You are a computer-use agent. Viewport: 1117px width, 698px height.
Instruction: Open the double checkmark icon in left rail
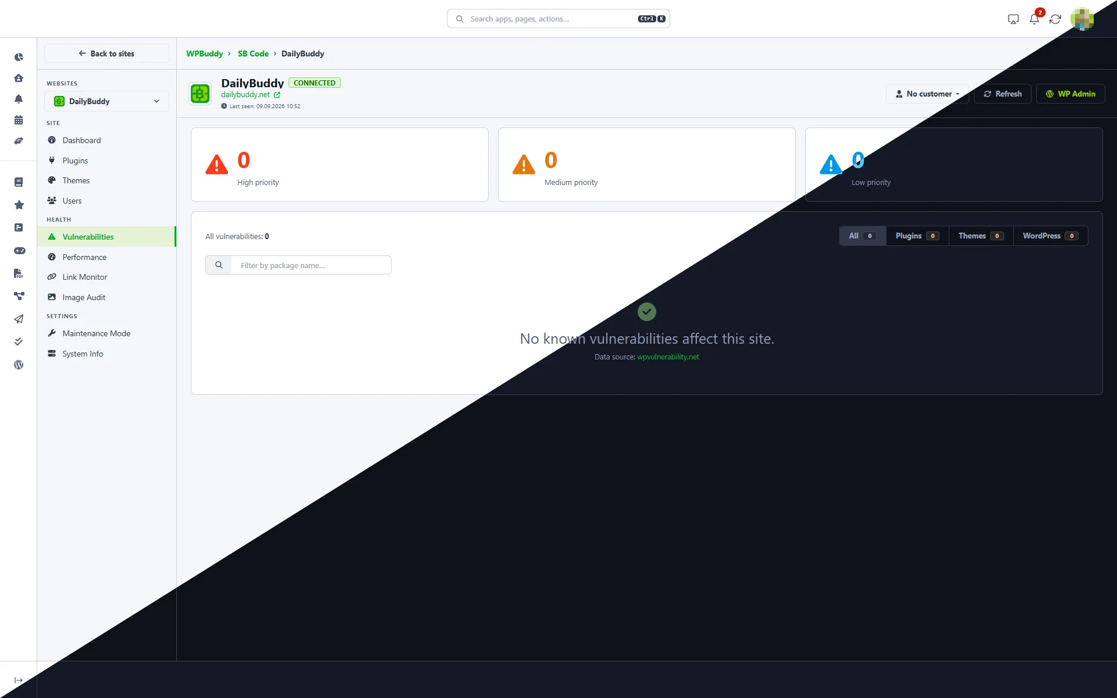click(19, 341)
